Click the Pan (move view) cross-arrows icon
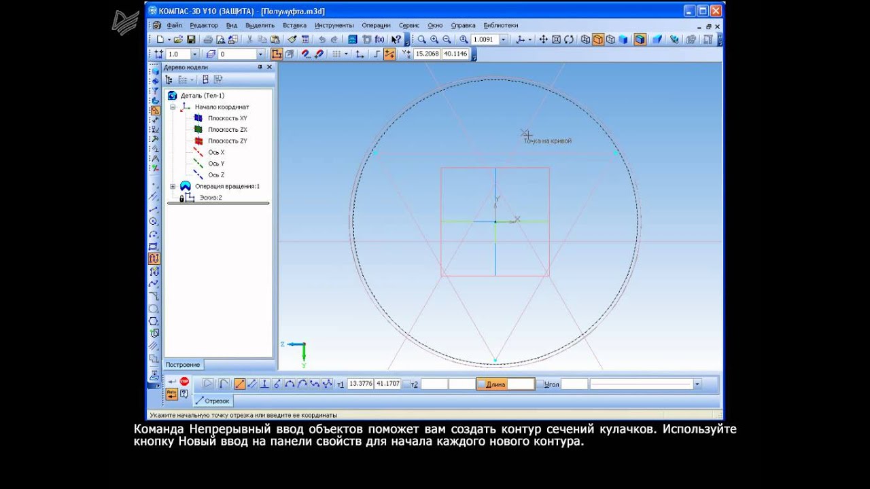The height and width of the screenshot is (489, 870). [544, 39]
